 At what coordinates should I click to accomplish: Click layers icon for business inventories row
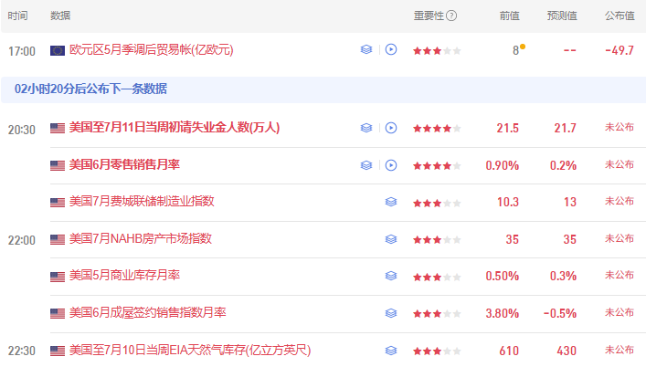click(x=391, y=276)
